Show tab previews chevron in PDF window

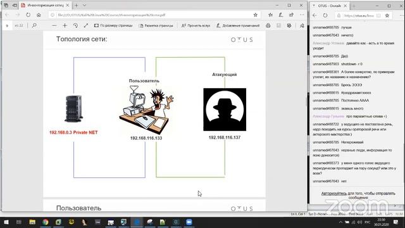point(84,5)
